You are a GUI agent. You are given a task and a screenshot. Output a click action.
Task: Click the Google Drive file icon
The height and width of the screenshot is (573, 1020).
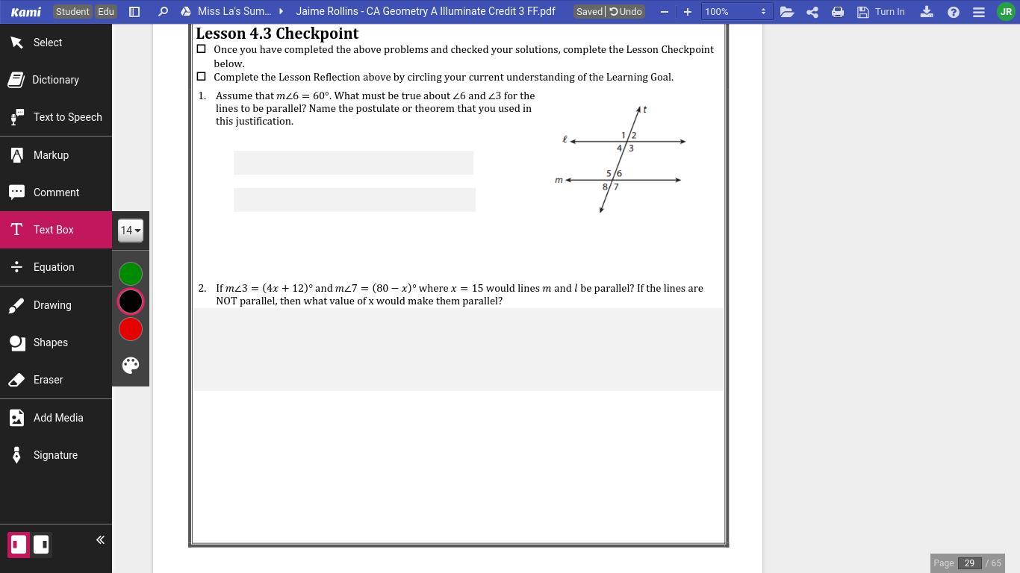186,12
